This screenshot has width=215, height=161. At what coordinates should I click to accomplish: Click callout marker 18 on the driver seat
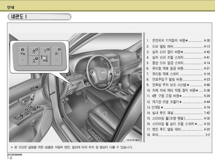(105, 114)
